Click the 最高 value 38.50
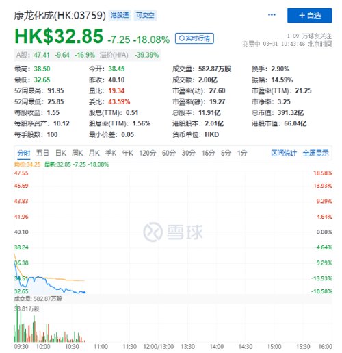 click(42, 69)
